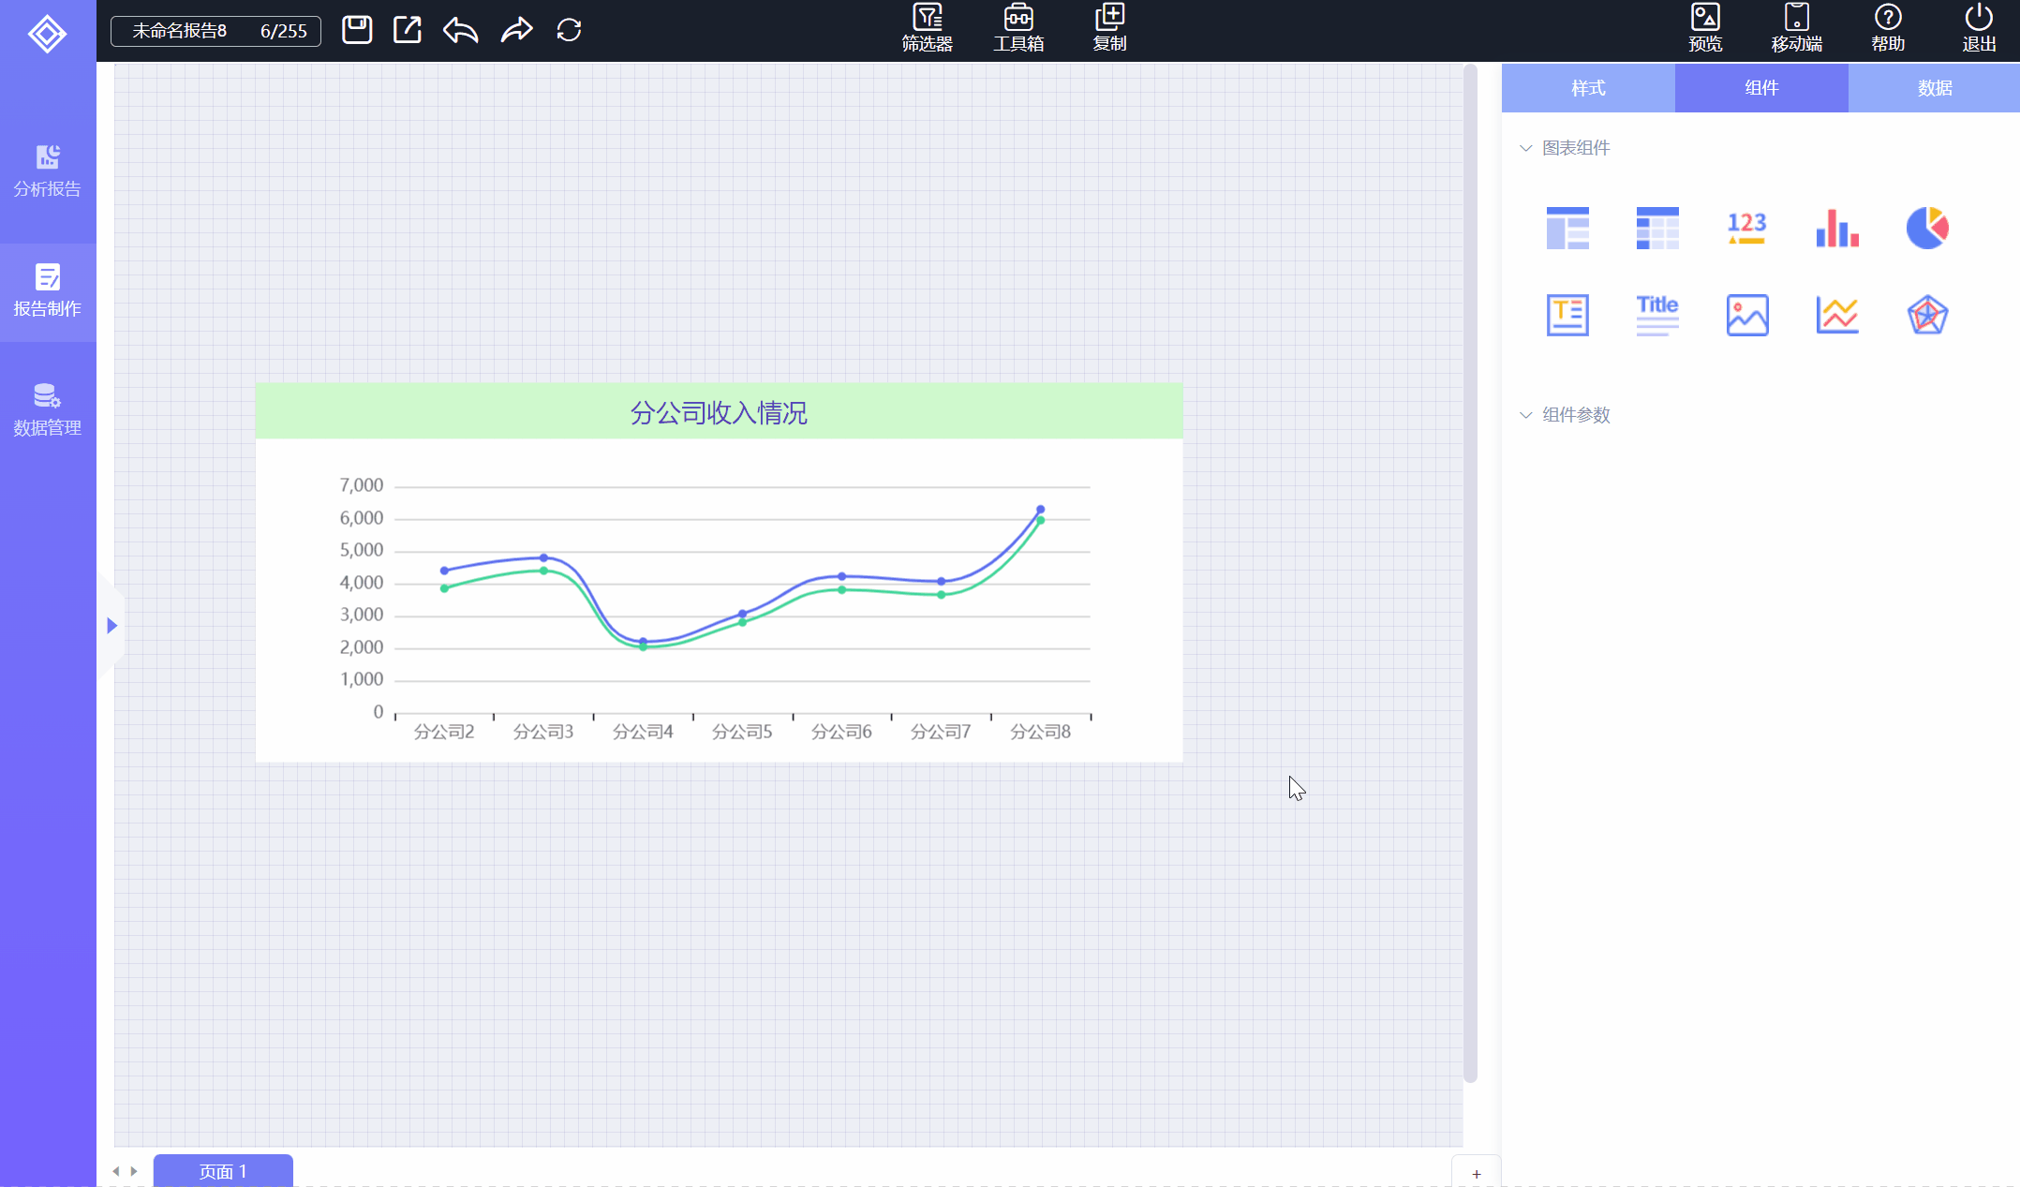The width and height of the screenshot is (2020, 1187).
Task: Collapse the 图表组件 section
Action: (x=1525, y=148)
